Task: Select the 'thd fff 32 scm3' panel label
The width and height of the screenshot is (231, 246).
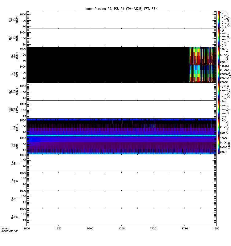Action: (x=14, y=109)
